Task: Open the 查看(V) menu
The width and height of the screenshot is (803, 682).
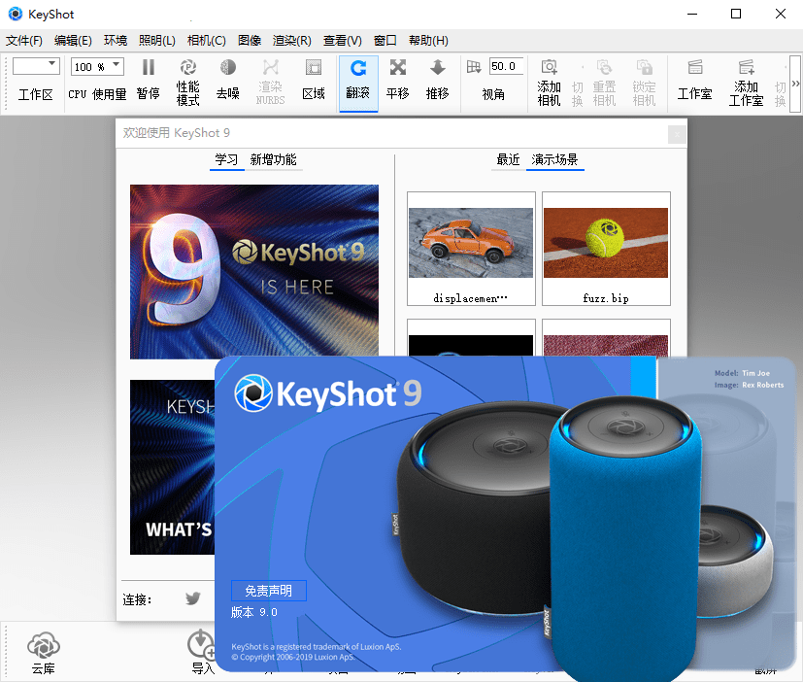Action: [x=342, y=41]
